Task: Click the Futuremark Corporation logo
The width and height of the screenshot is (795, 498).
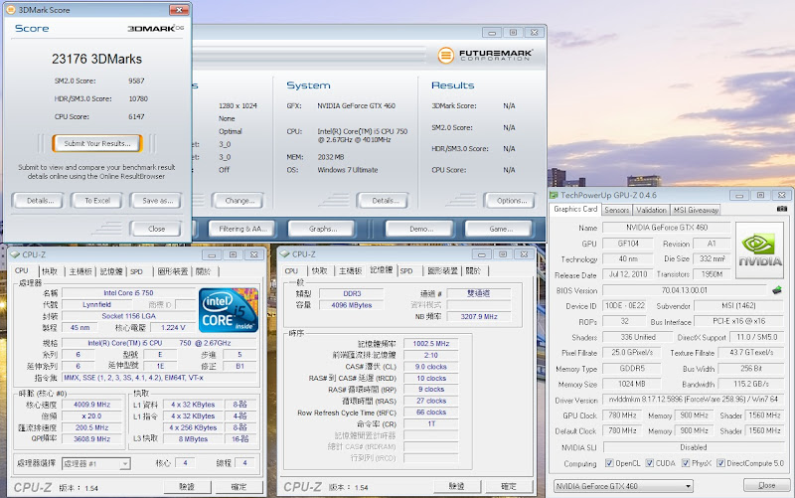Action: pyautogui.click(x=486, y=54)
